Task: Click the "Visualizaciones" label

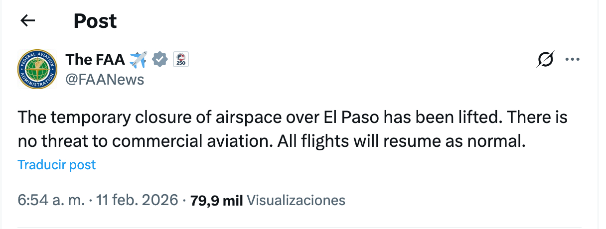Action: point(296,200)
